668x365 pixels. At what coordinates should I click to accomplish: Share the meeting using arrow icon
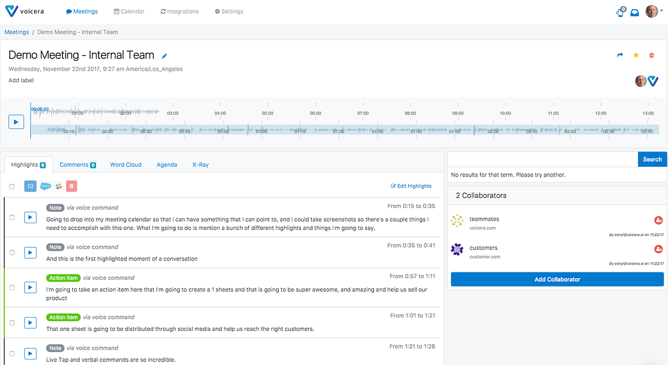[x=620, y=55]
